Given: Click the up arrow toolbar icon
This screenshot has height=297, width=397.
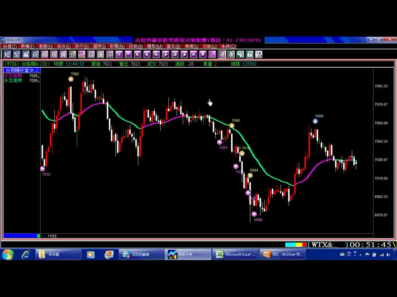Looking at the screenshot, I should (194, 54).
